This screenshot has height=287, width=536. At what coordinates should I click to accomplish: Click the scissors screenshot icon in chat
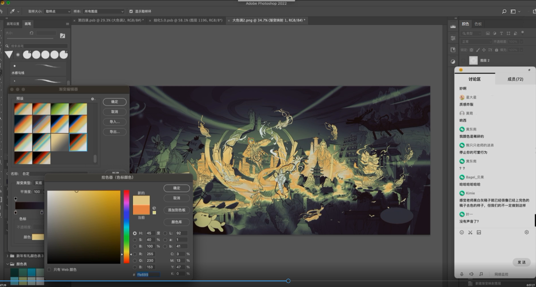470,232
